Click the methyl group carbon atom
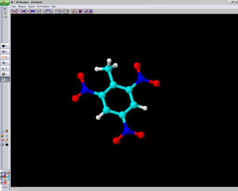The image size is (238, 191). tap(109, 68)
